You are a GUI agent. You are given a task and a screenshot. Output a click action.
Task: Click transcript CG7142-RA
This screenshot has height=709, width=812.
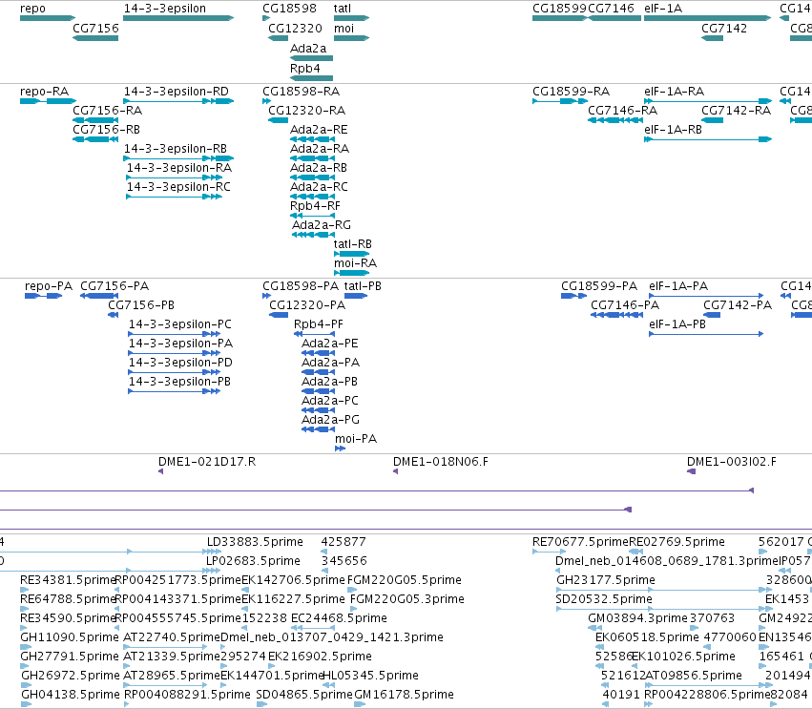click(x=736, y=111)
